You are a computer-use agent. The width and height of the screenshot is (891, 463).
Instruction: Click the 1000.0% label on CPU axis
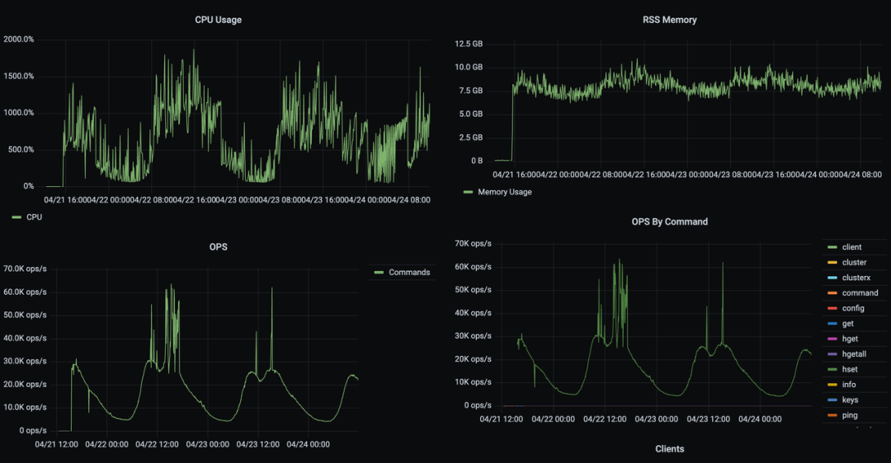coord(19,113)
